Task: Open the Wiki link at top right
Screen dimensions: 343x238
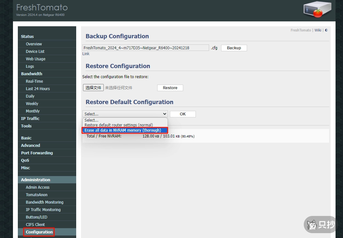Action: click(318, 30)
